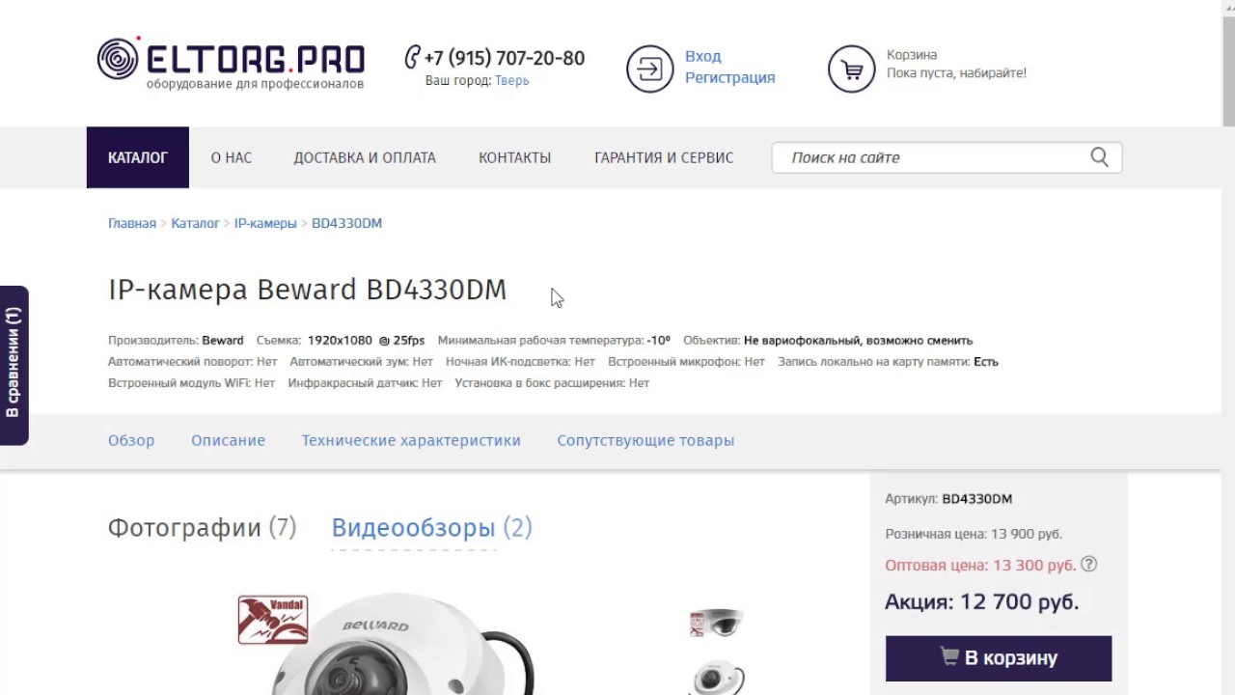
Task: Click the wholesale price question mark icon
Action: point(1088,564)
